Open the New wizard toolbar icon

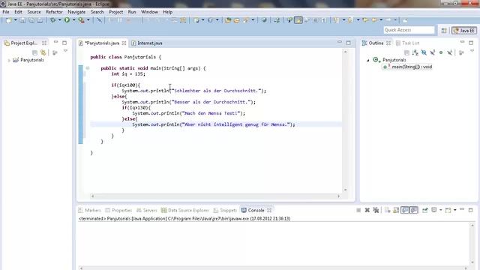pyautogui.click(x=9, y=20)
